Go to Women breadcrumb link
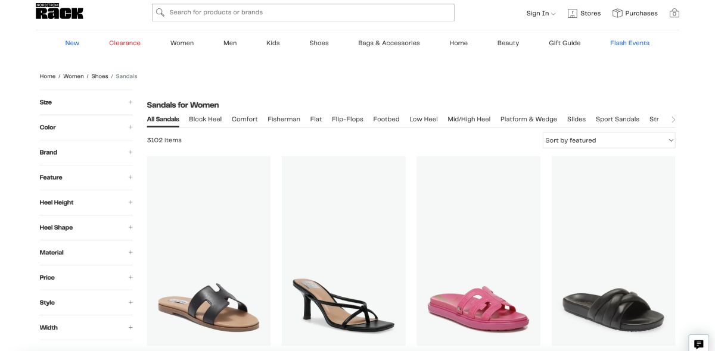This screenshot has height=351, width=715. click(73, 76)
